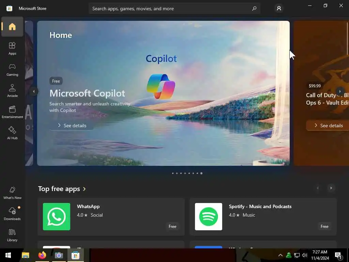The width and height of the screenshot is (349, 262).
Task: Click Free button on Spotify card
Action: pos(324,227)
